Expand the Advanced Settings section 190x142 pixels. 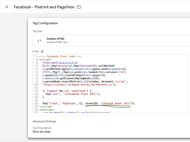tap(44, 121)
